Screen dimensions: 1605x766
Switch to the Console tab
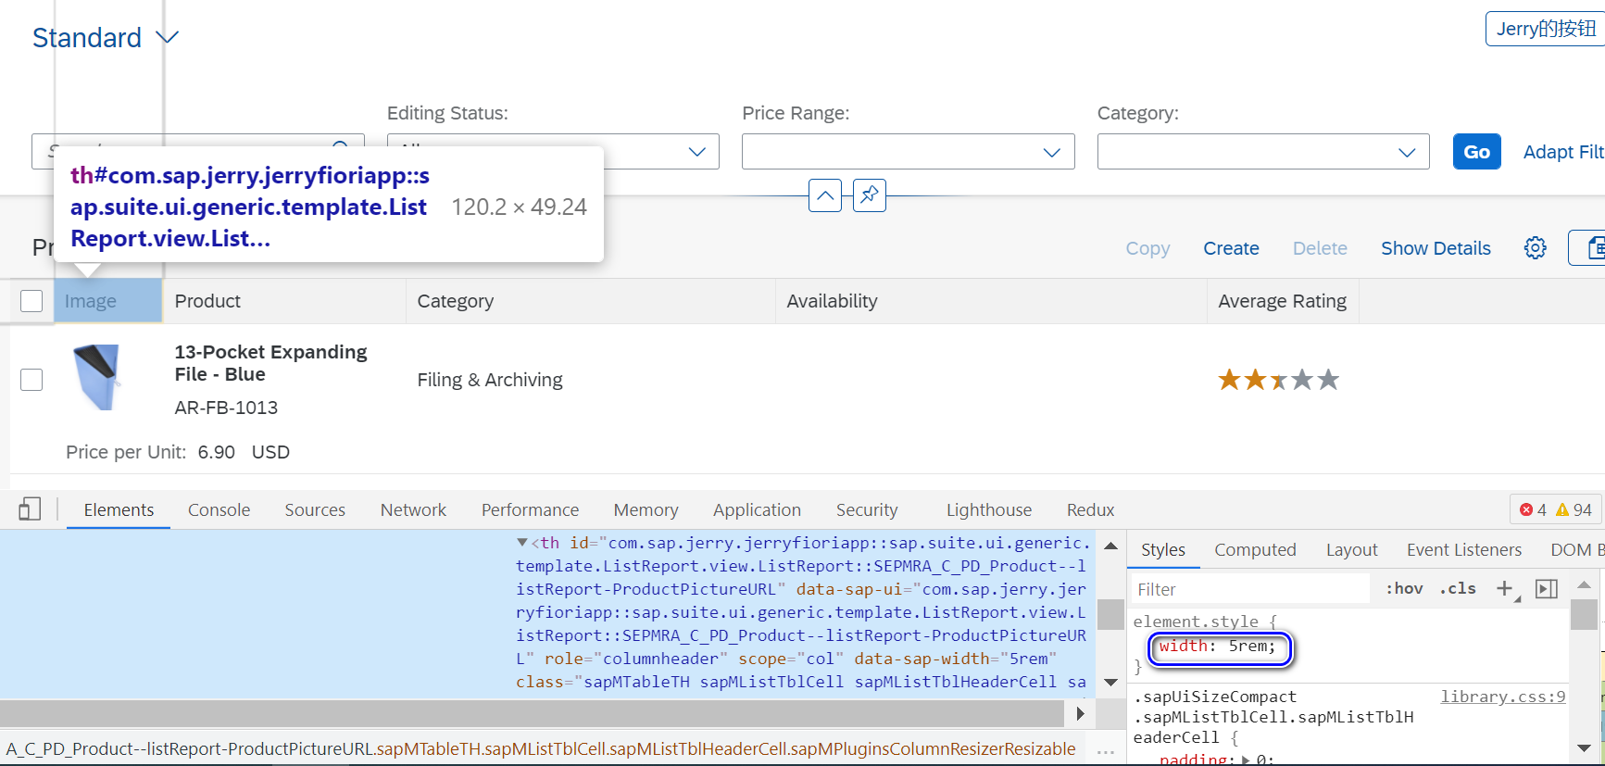[219, 510]
